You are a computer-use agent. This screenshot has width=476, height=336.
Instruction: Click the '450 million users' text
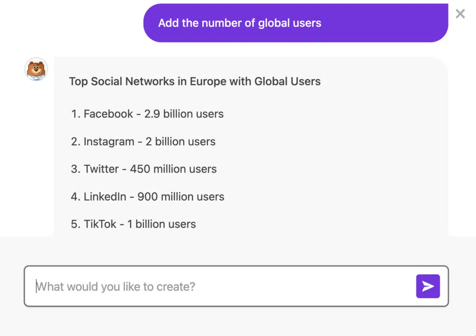[173, 169]
